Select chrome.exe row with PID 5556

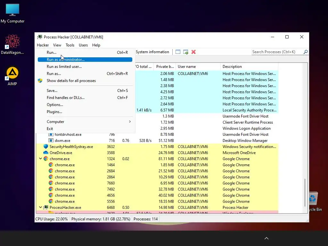pos(157,201)
